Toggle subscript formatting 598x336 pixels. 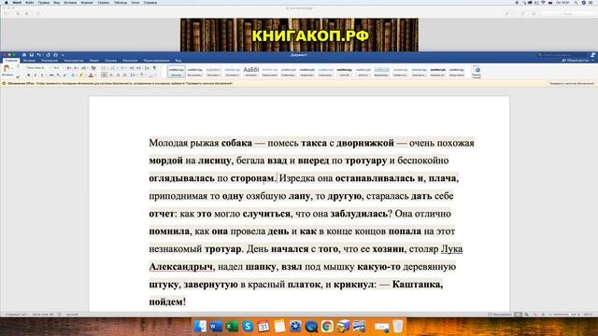click(x=58, y=75)
